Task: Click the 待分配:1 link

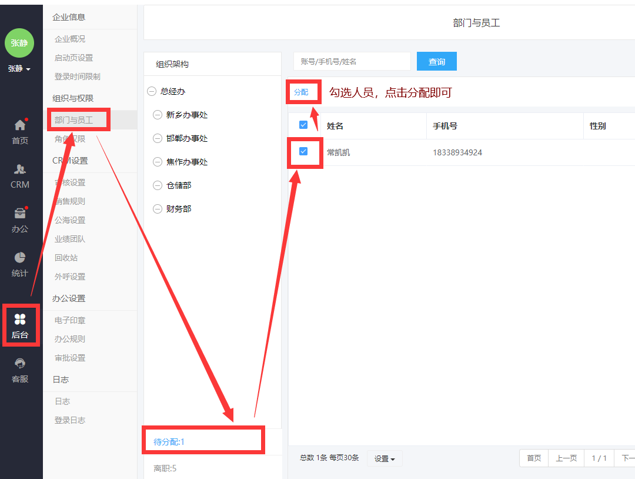Action: click(169, 442)
